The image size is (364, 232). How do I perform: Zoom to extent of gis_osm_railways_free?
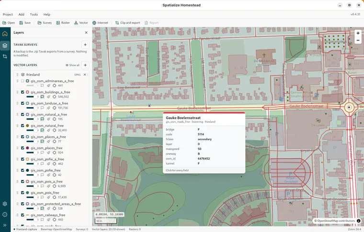54,220
